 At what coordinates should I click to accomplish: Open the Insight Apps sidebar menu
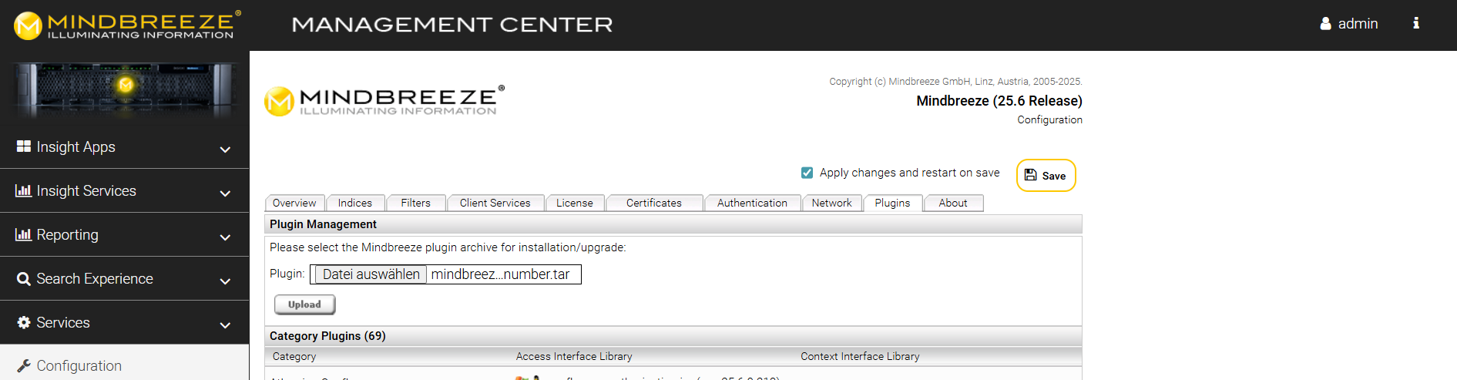[124, 146]
